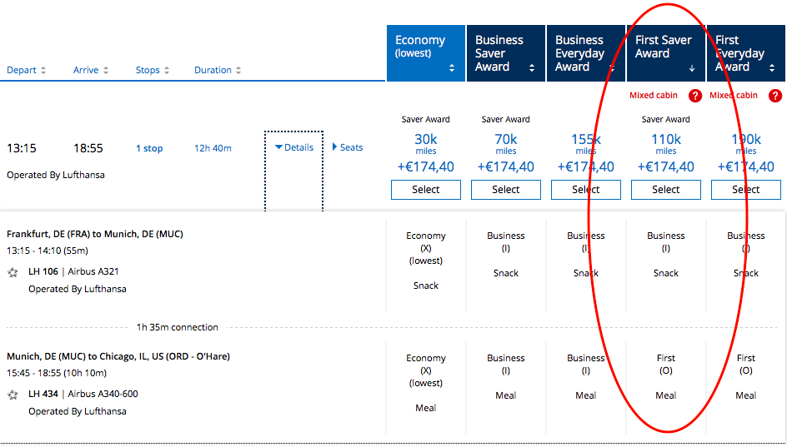Click help icon for First Saver mixed cabin

point(695,96)
